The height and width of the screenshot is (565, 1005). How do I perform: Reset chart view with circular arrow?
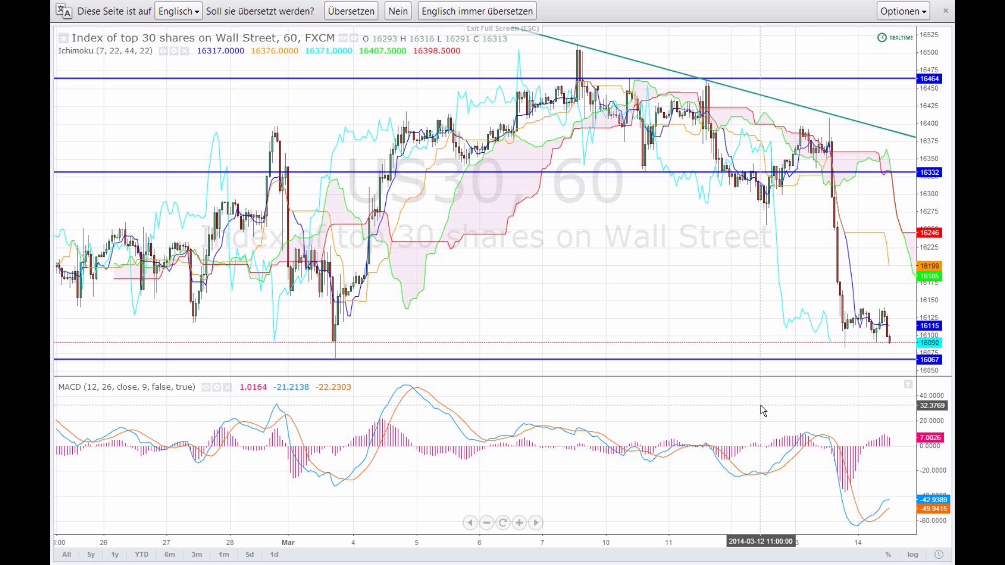coord(503,523)
